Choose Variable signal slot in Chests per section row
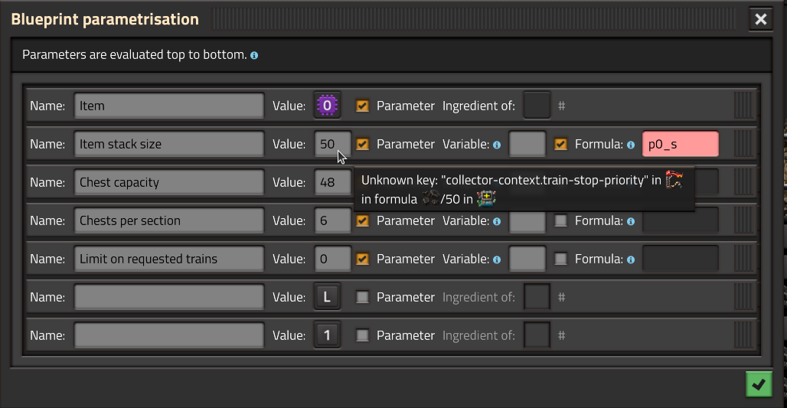The image size is (787, 408). pyautogui.click(x=527, y=220)
